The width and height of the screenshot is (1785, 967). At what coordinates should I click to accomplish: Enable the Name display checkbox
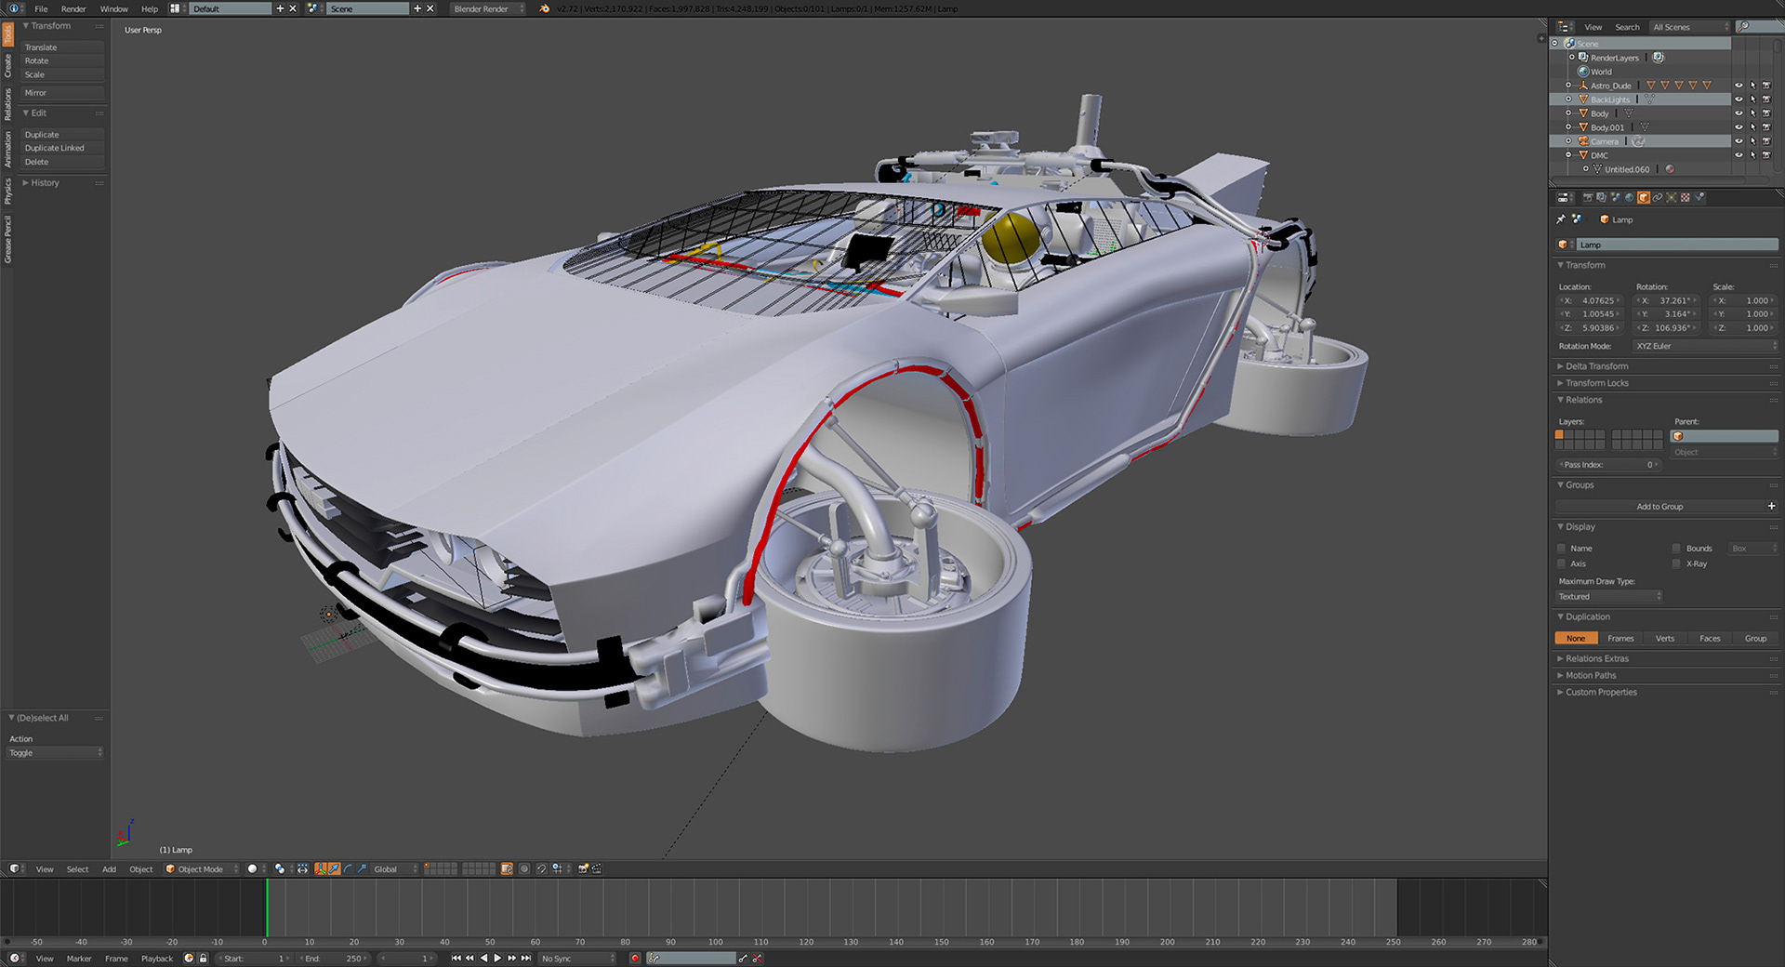point(1561,549)
